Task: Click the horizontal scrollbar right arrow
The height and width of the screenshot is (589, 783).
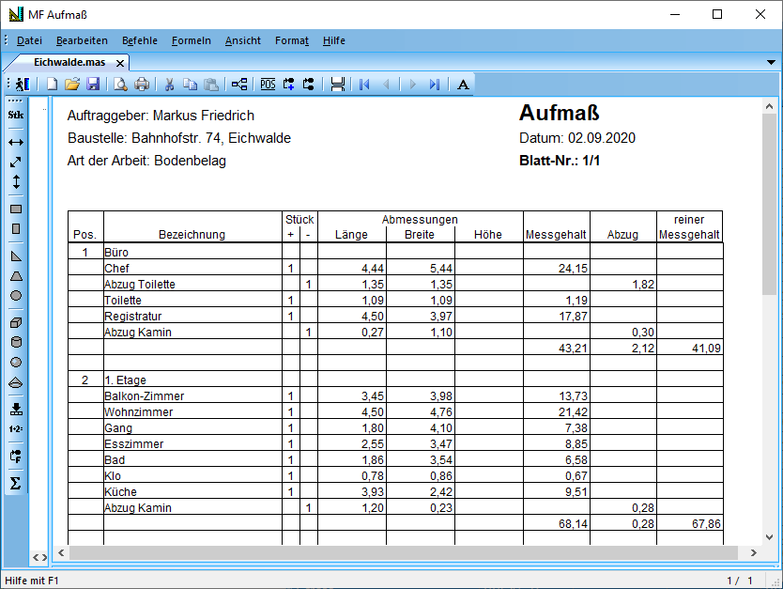Action: coord(755,552)
